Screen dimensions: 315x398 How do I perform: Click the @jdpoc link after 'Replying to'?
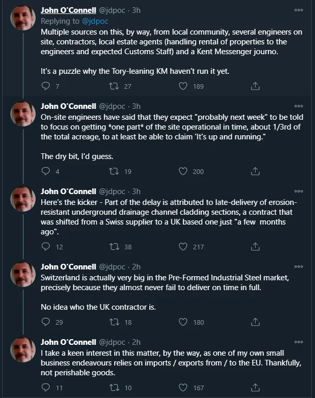coord(95,21)
